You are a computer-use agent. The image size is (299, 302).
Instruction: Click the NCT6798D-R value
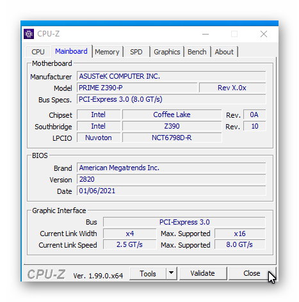[172, 138]
